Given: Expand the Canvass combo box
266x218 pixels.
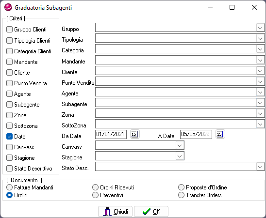Looking at the screenshot, I should [180, 145].
